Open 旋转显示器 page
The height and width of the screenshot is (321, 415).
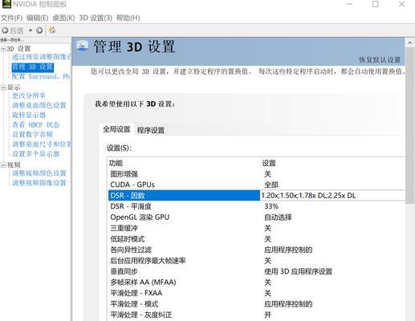point(29,115)
